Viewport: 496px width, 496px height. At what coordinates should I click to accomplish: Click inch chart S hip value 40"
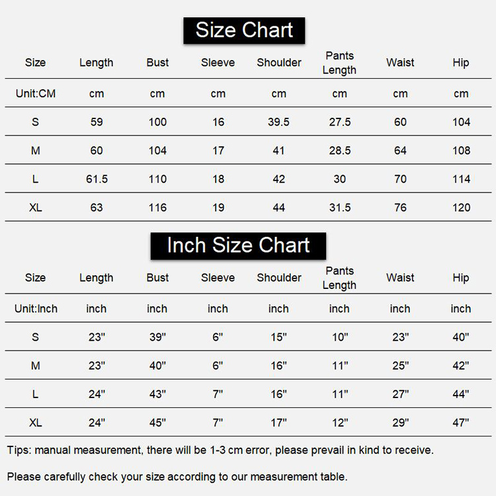461,337
